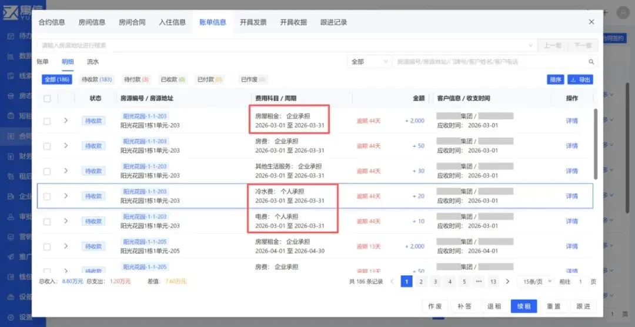
Task: Click the 排序 button
Action: (x=555, y=80)
